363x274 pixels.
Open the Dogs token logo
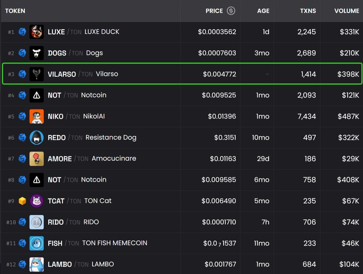37,53
